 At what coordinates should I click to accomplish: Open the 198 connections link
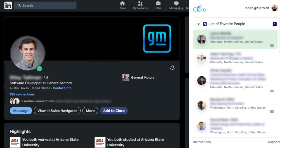(x=22, y=94)
